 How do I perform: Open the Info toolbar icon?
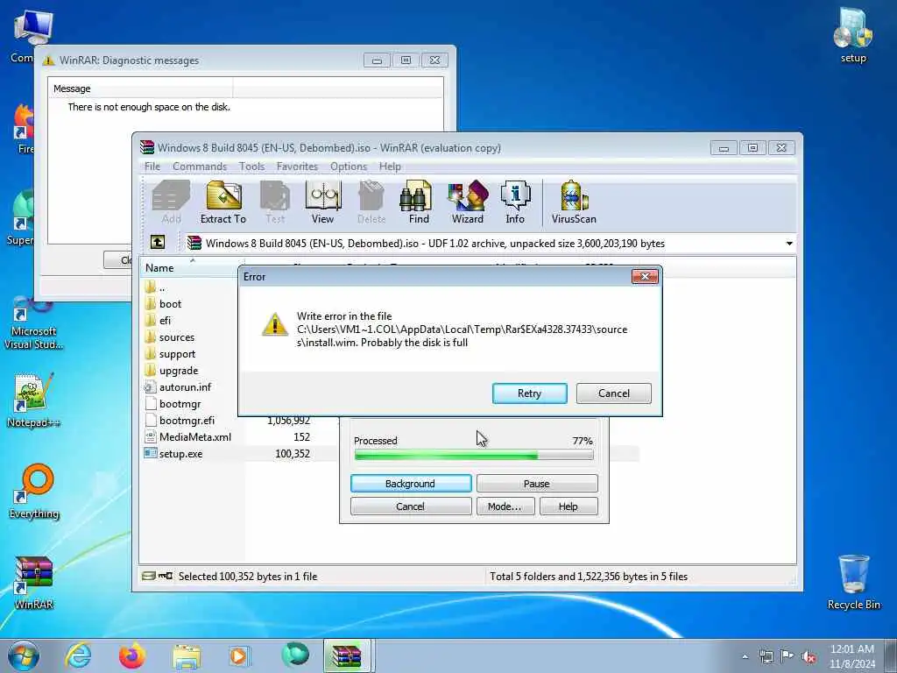coord(515,202)
